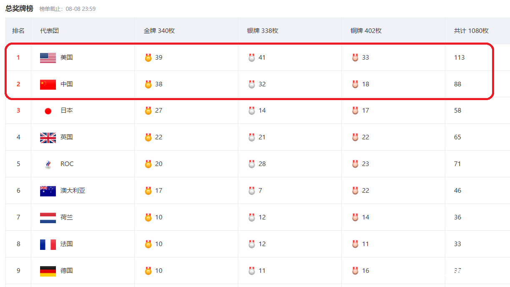This screenshot has height=287, width=510.
Task: Click the 银牌 338枚 column header
Action: pyautogui.click(x=263, y=31)
